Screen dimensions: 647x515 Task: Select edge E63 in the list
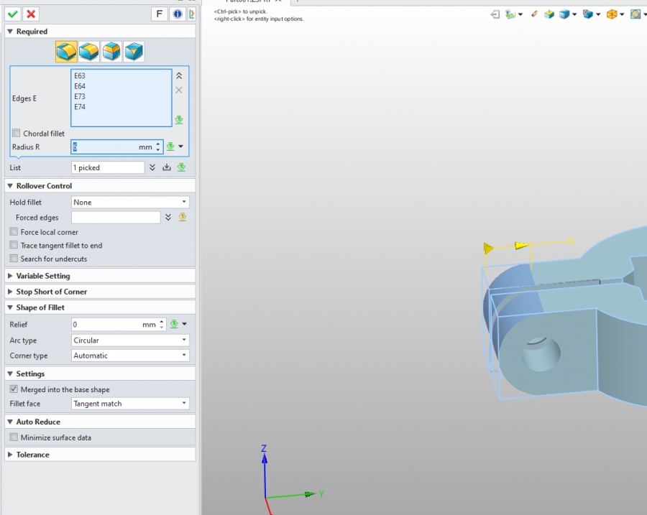coord(80,76)
